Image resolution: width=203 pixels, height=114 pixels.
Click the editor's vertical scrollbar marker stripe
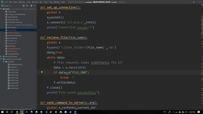point(202,57)
